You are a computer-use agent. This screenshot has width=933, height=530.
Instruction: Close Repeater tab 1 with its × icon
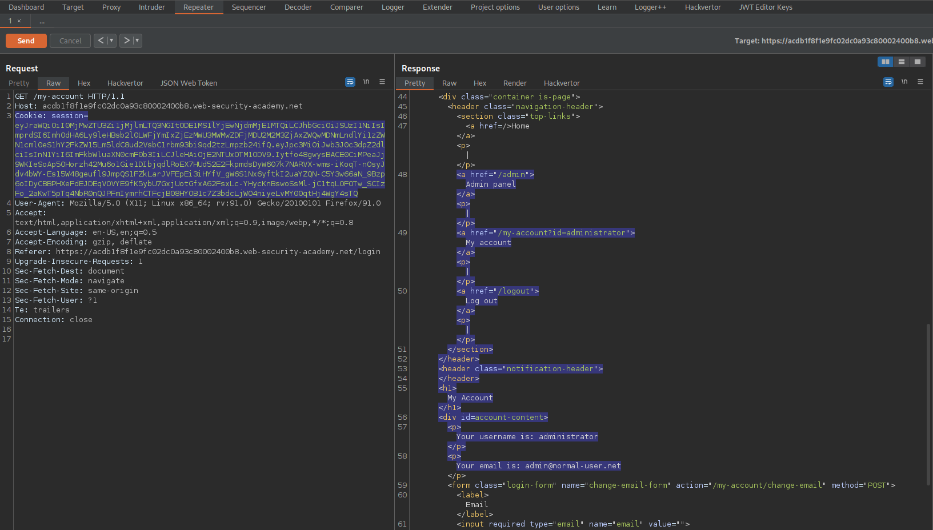[x=19, y=21]
